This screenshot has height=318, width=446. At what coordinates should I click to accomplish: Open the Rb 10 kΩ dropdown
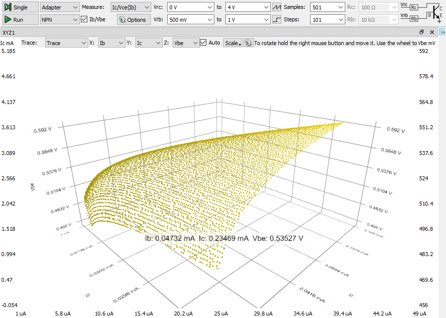pos(379,20)
